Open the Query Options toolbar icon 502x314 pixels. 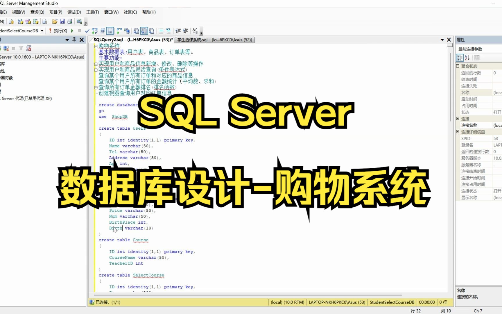coord(102,31)
